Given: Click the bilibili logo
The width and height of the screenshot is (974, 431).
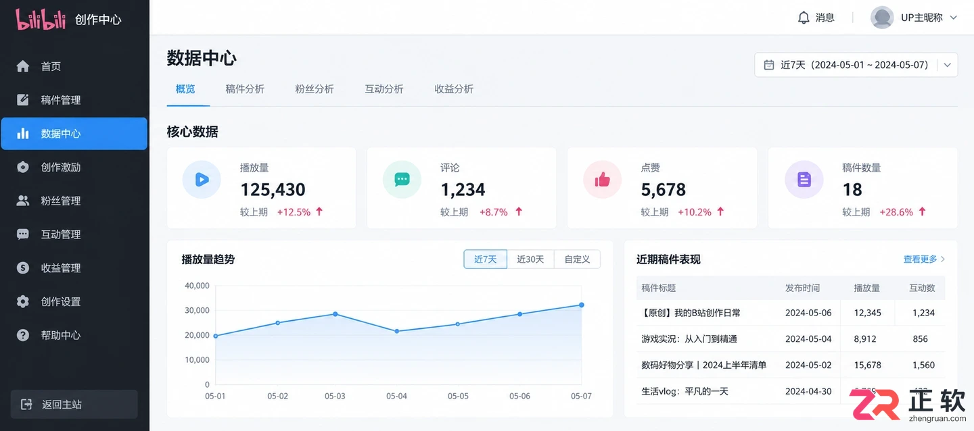Looking at the screenshot, I should click(x=41, y=19).
